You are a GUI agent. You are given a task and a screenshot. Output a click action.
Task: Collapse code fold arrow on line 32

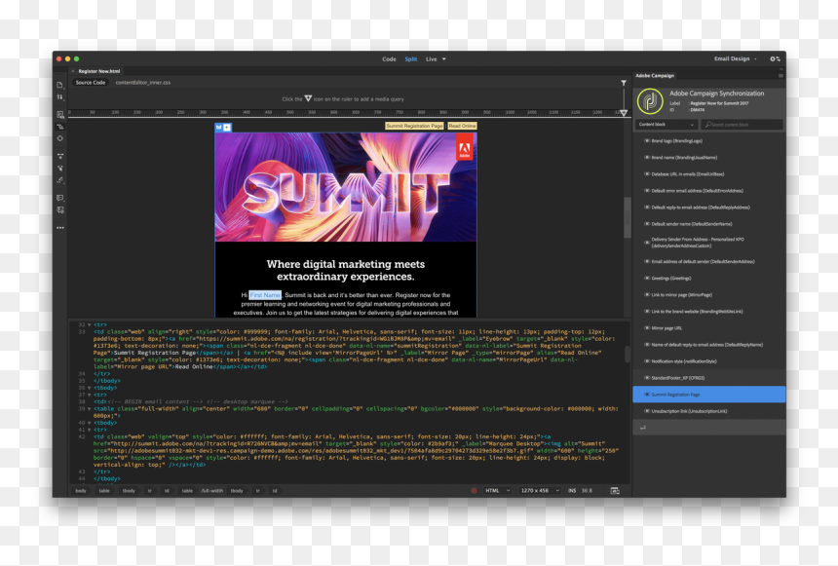90,325
